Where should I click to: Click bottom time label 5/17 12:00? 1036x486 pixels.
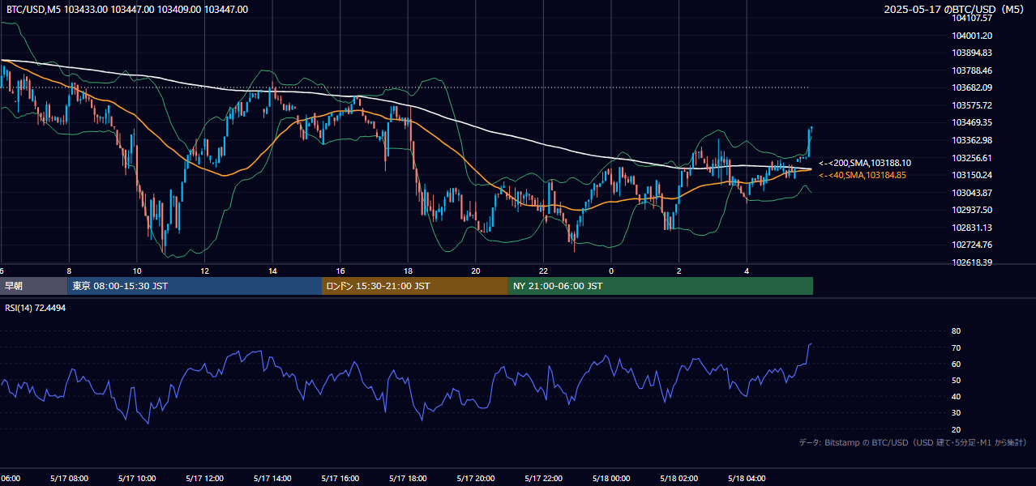[x=204, y=479]
